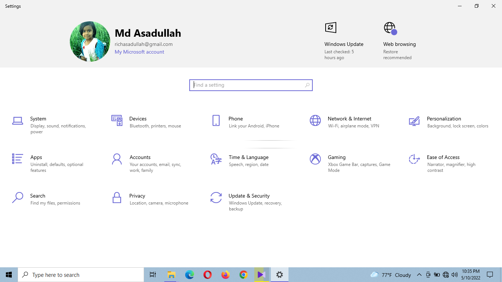The image size is (502, 282).
Task: Click the Update & Security title
Action: 249,196
